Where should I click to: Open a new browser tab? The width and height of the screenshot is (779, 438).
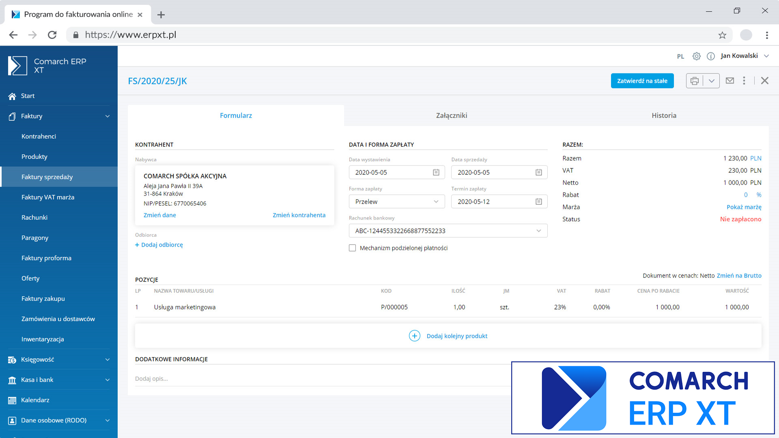coord(161,15)
